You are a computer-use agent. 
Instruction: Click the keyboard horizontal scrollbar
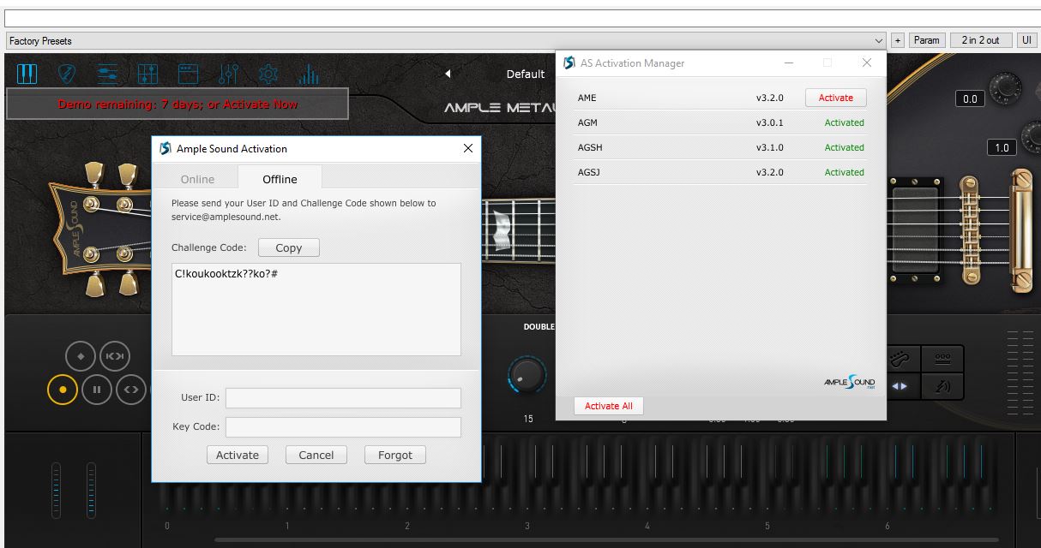(x=606, y=540)
